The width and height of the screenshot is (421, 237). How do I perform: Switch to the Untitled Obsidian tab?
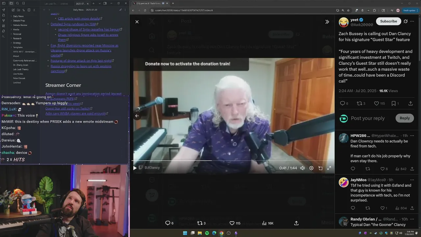point(64,4)
